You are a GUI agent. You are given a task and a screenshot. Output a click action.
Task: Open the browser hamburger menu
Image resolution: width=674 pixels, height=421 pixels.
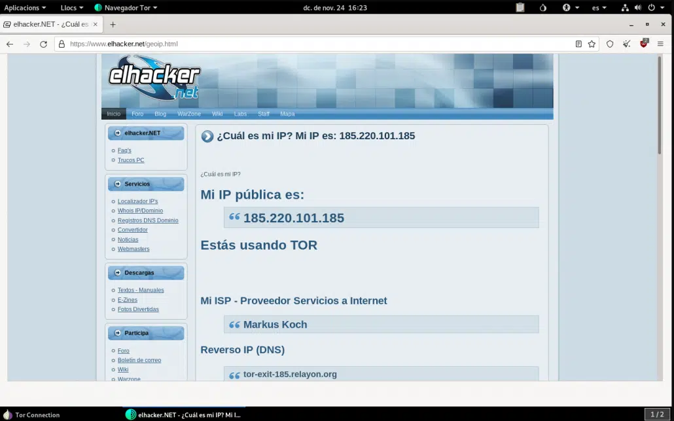coord(661,44)
